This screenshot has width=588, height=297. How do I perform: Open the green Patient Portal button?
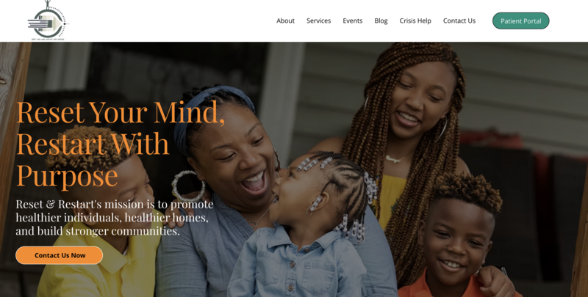(520, 21)
